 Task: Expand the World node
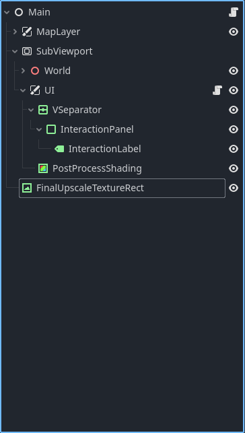(x=23, y=71)
